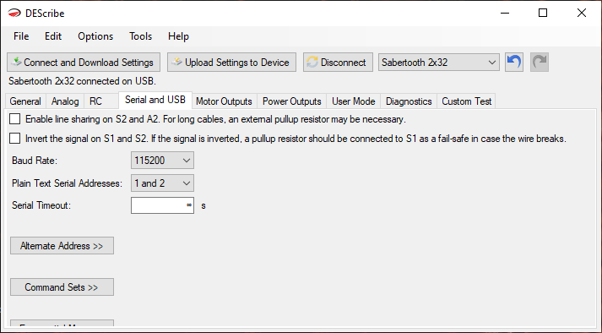602x333 pixels.
Task: Toggle invert signal on S1 and S2
Action: [x=15, y=139]
